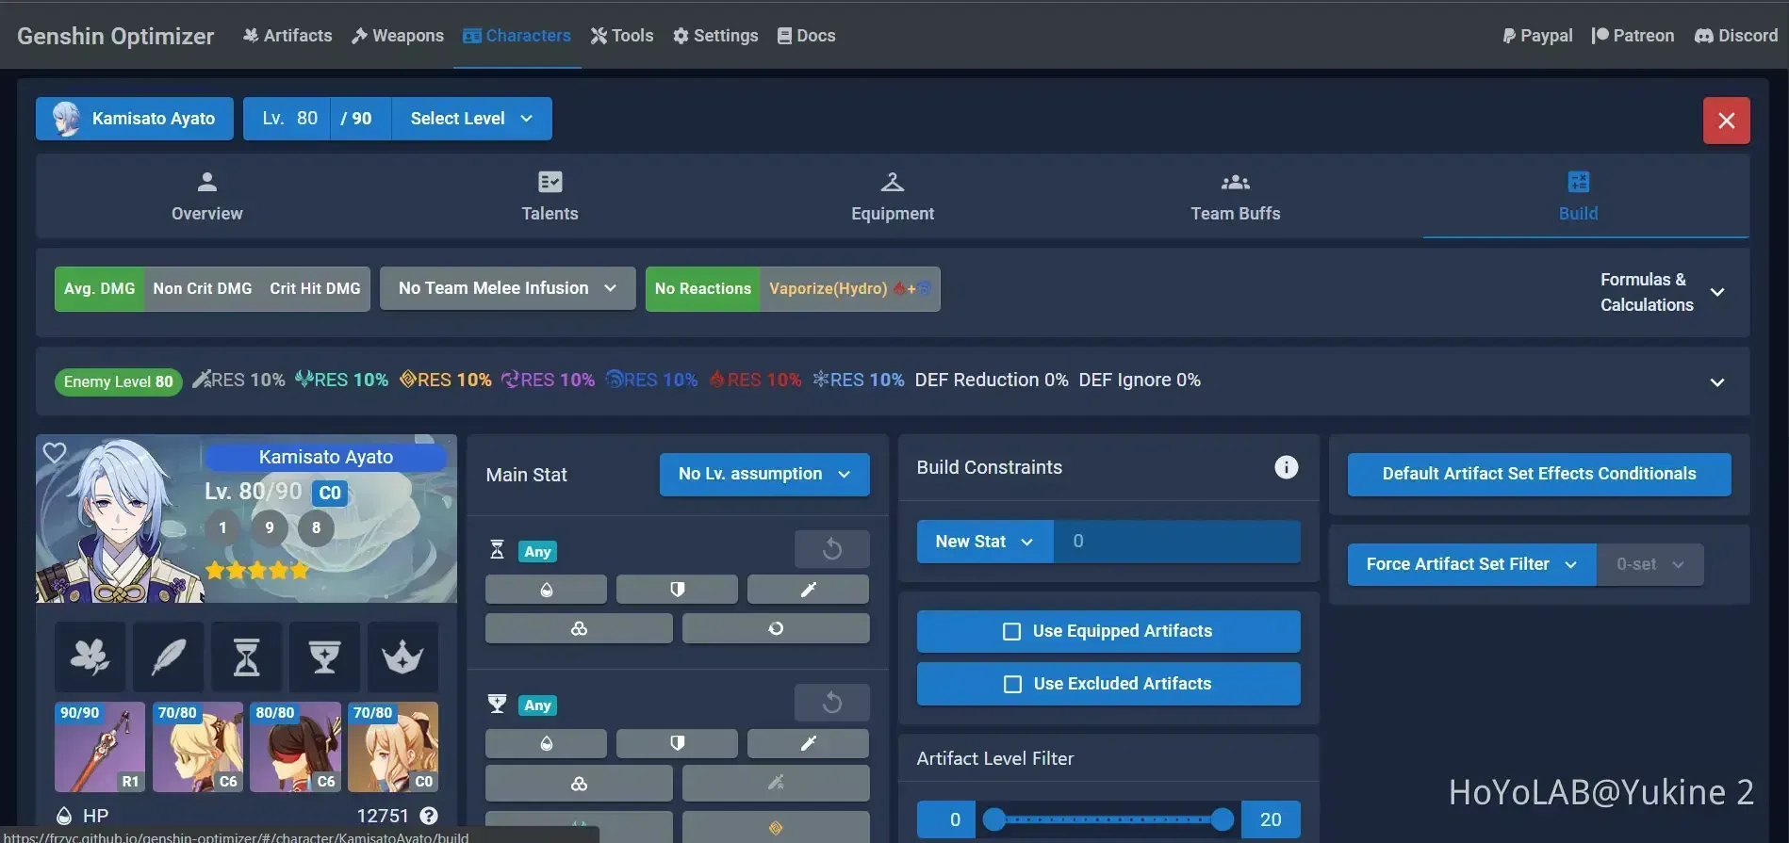Expand the Formulas & Calculations section

(x=1716, y=292)
